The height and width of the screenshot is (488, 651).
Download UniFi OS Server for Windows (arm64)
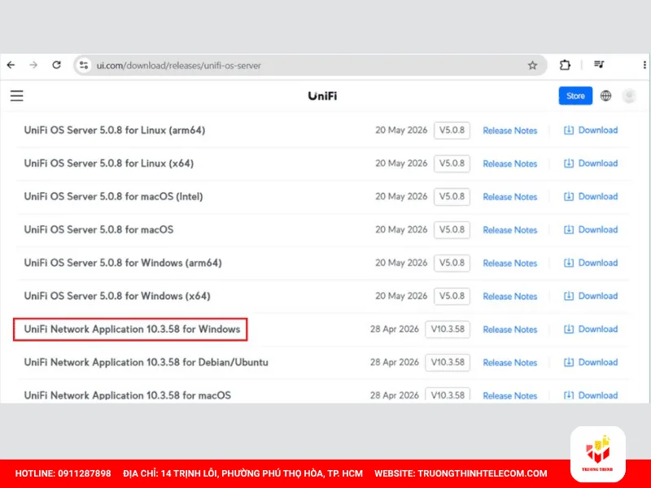[x=591, y=263]
